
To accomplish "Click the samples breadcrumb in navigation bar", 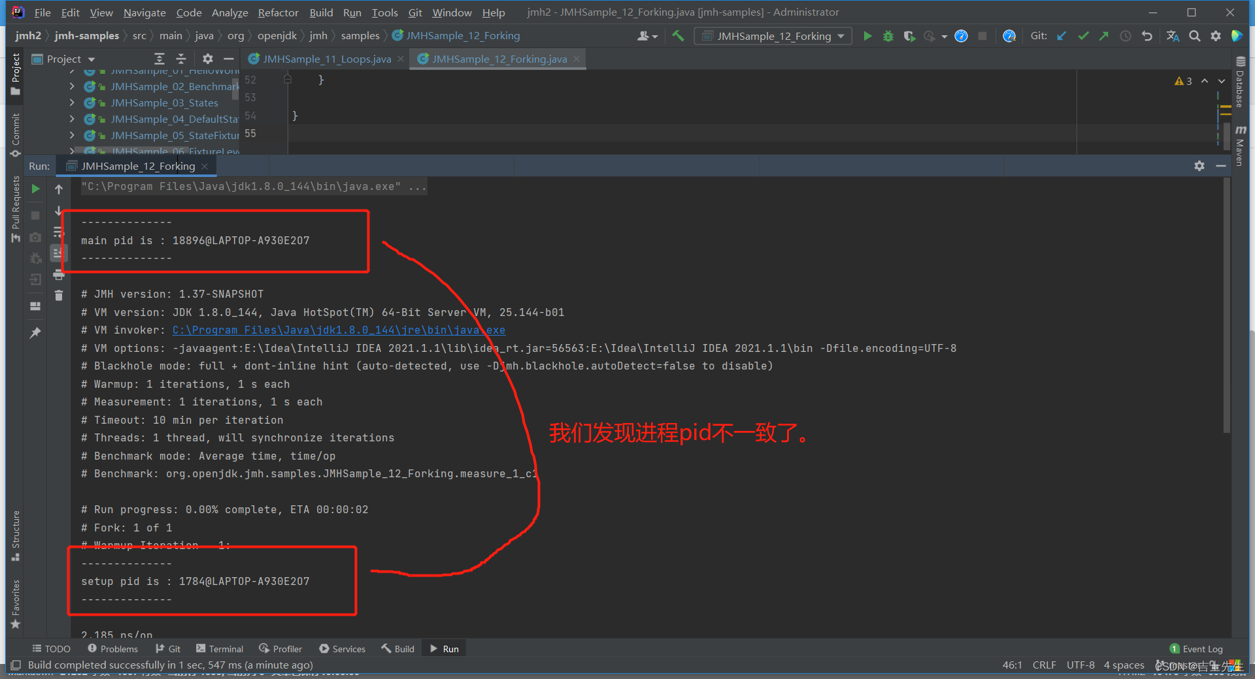I will click(x=360, y=36).
